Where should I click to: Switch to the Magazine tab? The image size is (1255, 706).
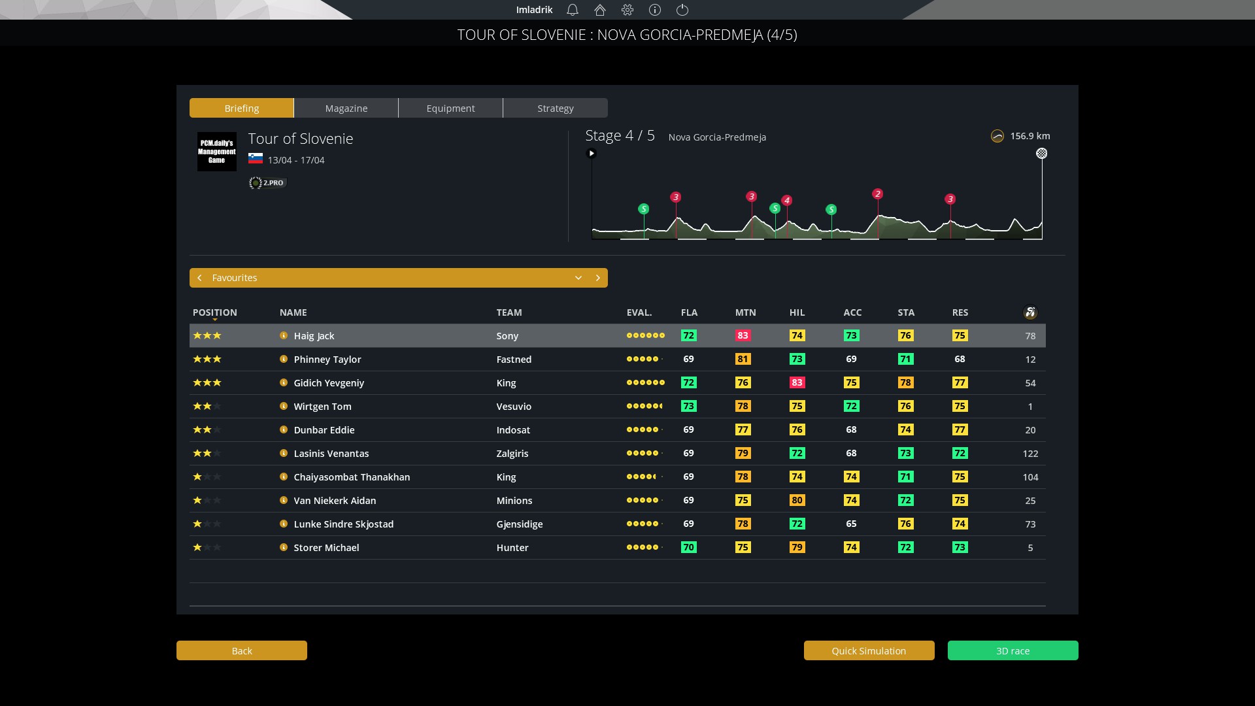click(x=346, y=108)
